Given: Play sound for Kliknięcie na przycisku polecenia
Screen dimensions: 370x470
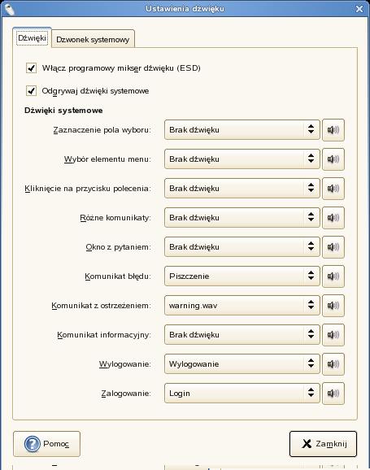Looking at the screenshot, I should pos(333,189).
